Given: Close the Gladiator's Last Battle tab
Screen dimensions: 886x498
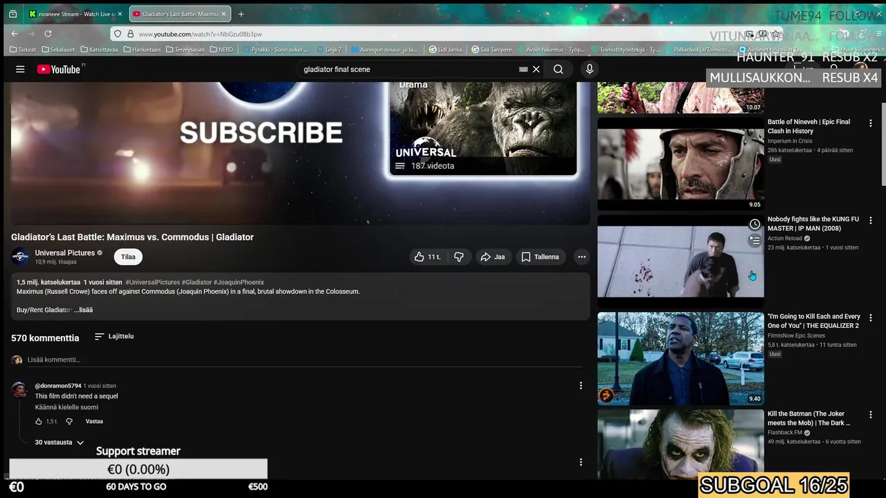Looking at the screenshot, I should pos(224,14).
